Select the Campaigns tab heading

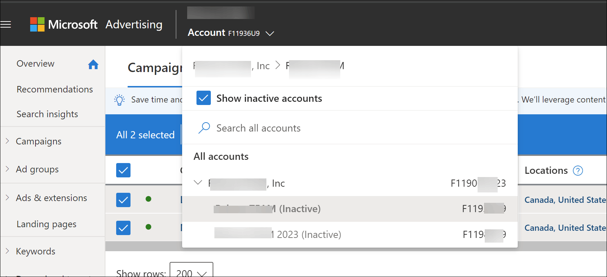[155, 68]
